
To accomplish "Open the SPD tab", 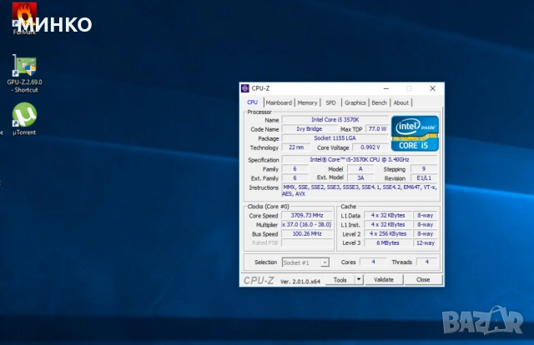I will click(330, 102).
